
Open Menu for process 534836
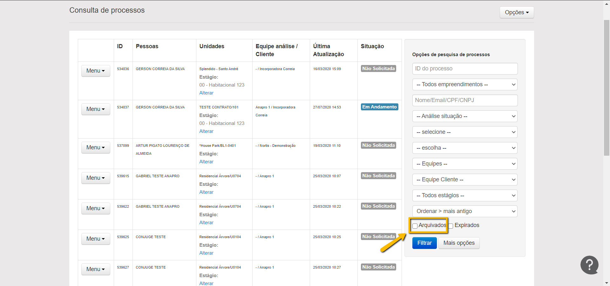click(x=96, y=71)
